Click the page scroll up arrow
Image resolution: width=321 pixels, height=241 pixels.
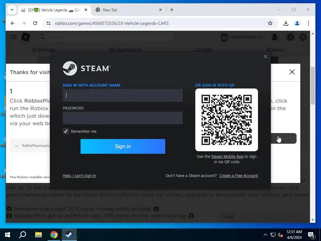click(313, 34)
